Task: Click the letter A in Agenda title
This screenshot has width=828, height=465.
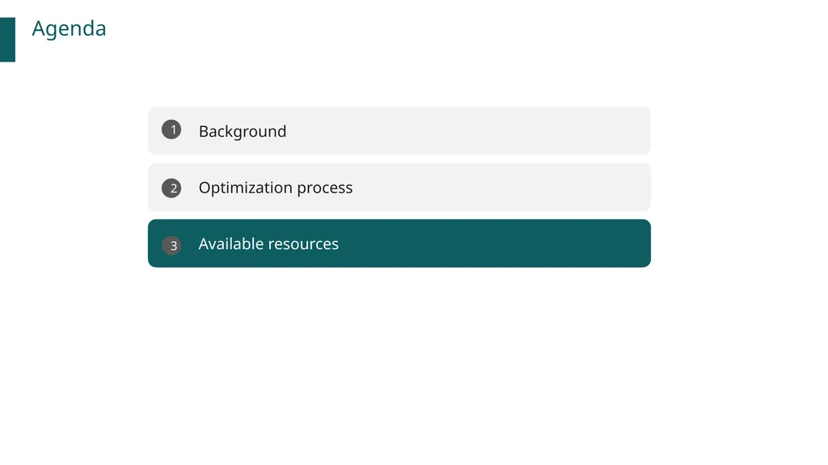Action: pos(39,28)
